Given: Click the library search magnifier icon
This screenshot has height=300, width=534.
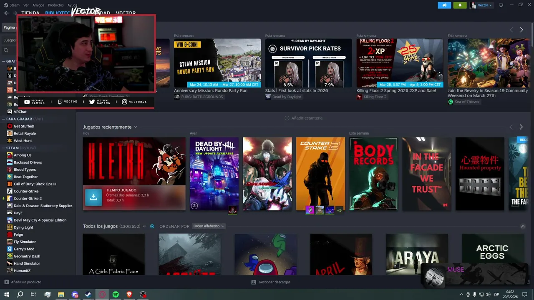Looking at the screenshot, I should tap(6, 50).
